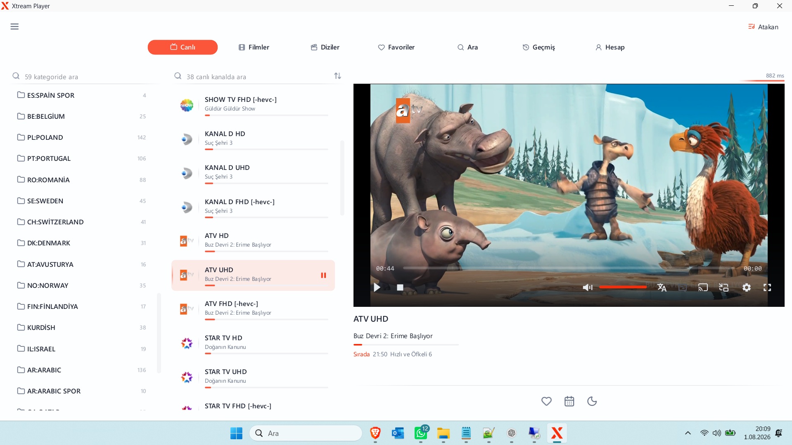The height and width of the screenshot is (445, 792).
Task: Select the AT:AVUSTURYA category
Action: pyautogui.click(x=82, y=264)
